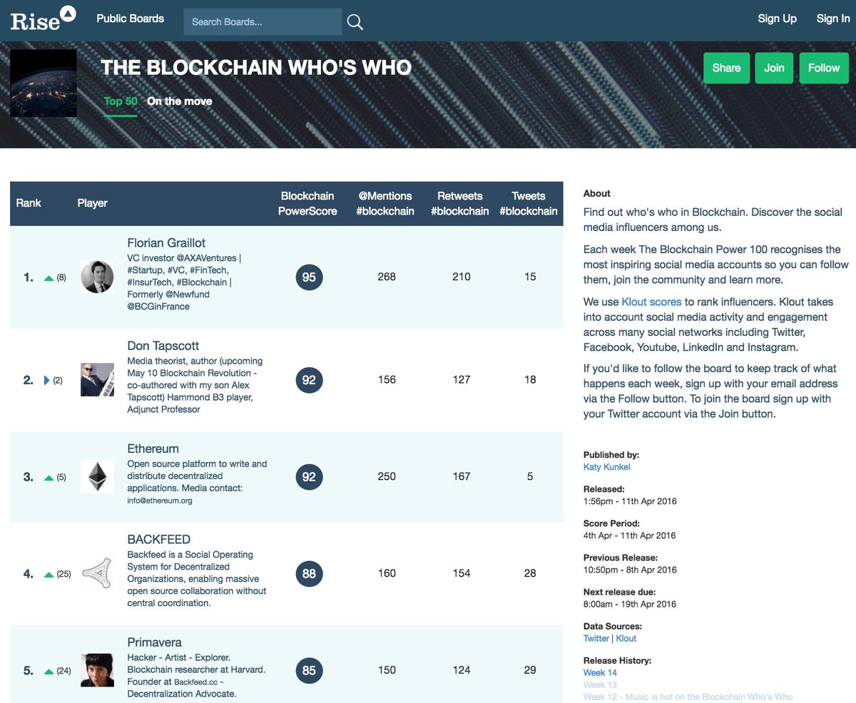This screenshot has height=703, width=856.
Task: Open Week 14 in release history
Action: pyautogui.click(x=600, y=672)
